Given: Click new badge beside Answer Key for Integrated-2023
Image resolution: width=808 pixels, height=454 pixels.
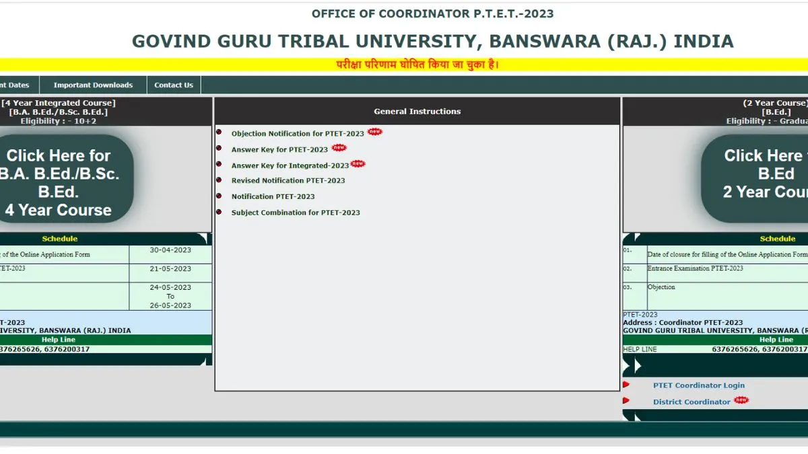Looking at the screenshot, I should click(358, 163).
